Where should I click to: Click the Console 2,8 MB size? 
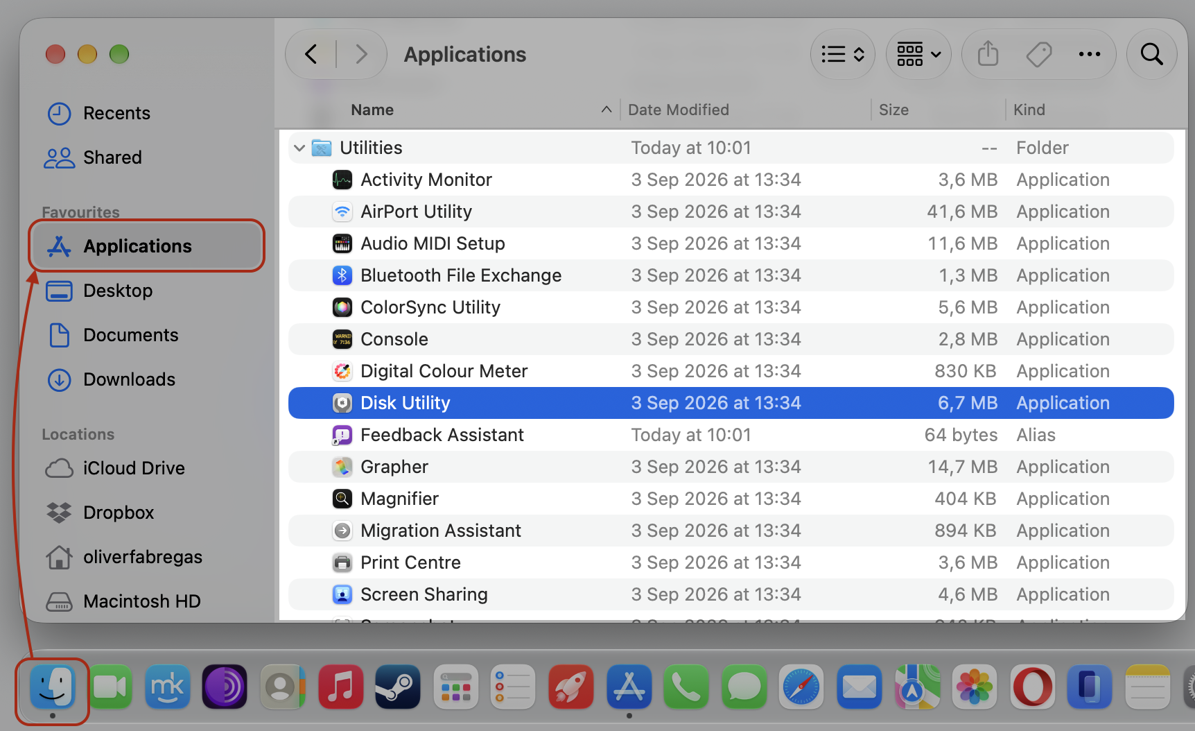(x=968, y=339)
